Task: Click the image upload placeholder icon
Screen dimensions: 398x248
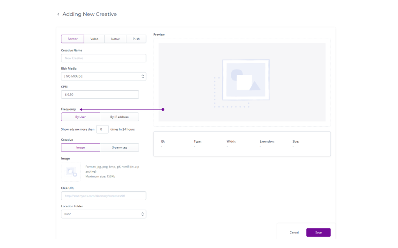Action: [x=71, y=172]
